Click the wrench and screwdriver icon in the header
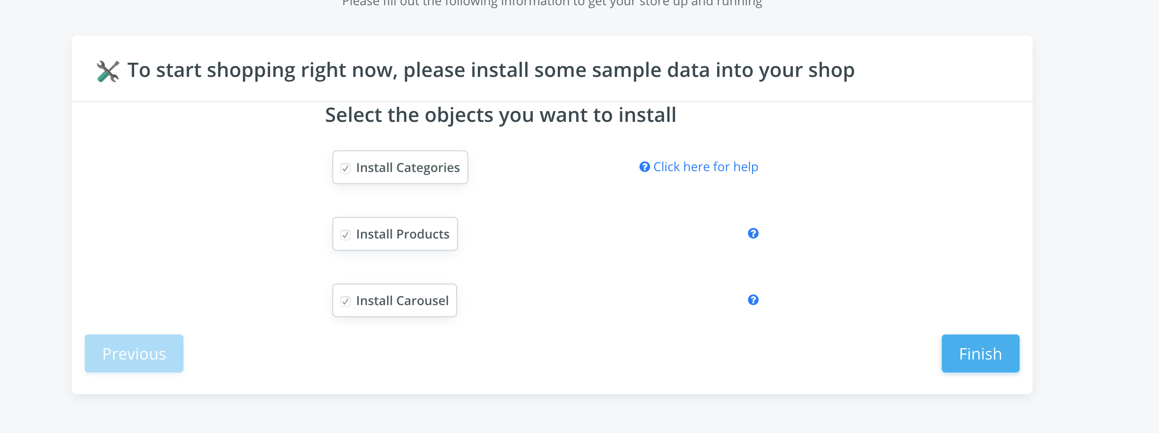Screen dimensions: 1159x433 (107, 70)
